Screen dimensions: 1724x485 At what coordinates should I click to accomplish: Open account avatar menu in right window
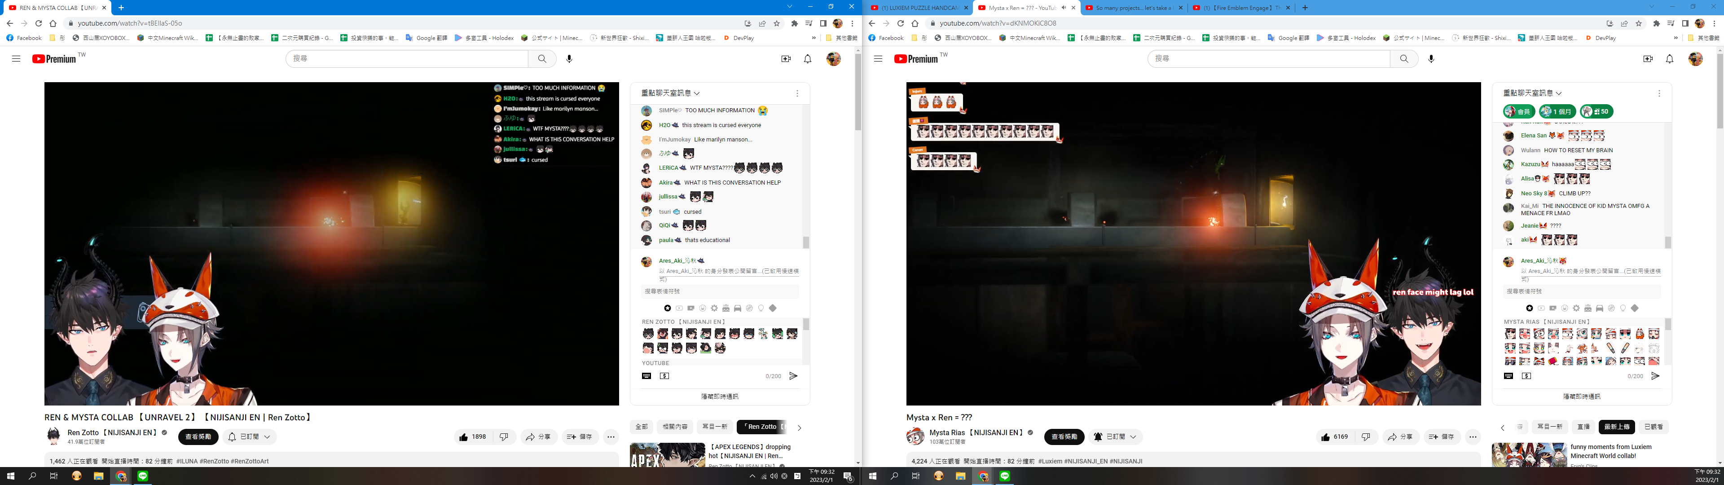click(x=1695, y=59)
